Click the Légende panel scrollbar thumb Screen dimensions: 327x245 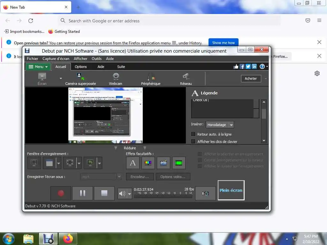[x=264, y=114]
